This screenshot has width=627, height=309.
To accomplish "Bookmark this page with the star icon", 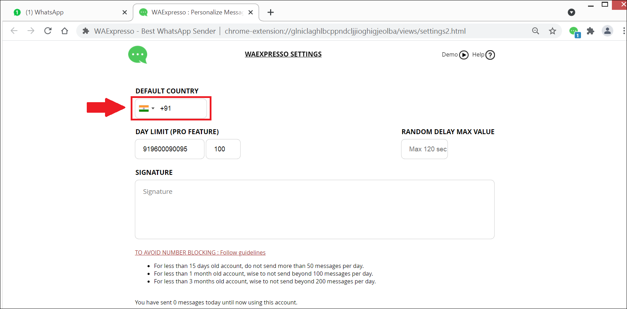I will pyautogui.click(x=553, y=31).
